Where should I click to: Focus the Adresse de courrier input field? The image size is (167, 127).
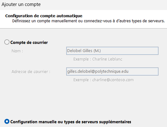click(112, 71)
